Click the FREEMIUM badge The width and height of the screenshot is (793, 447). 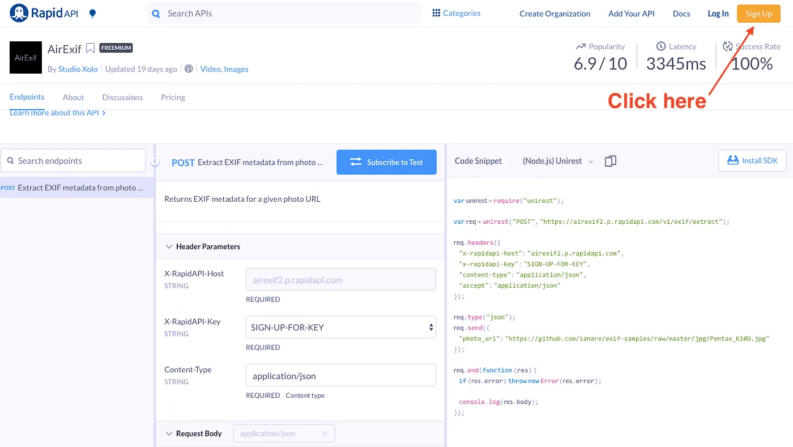(116, 48)
